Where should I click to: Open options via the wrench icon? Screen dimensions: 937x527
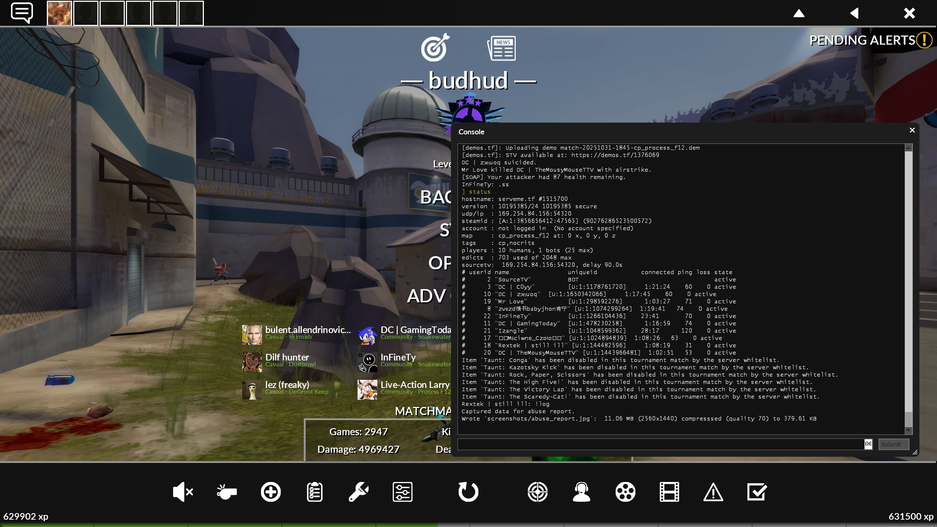click(x=358, y=492)
